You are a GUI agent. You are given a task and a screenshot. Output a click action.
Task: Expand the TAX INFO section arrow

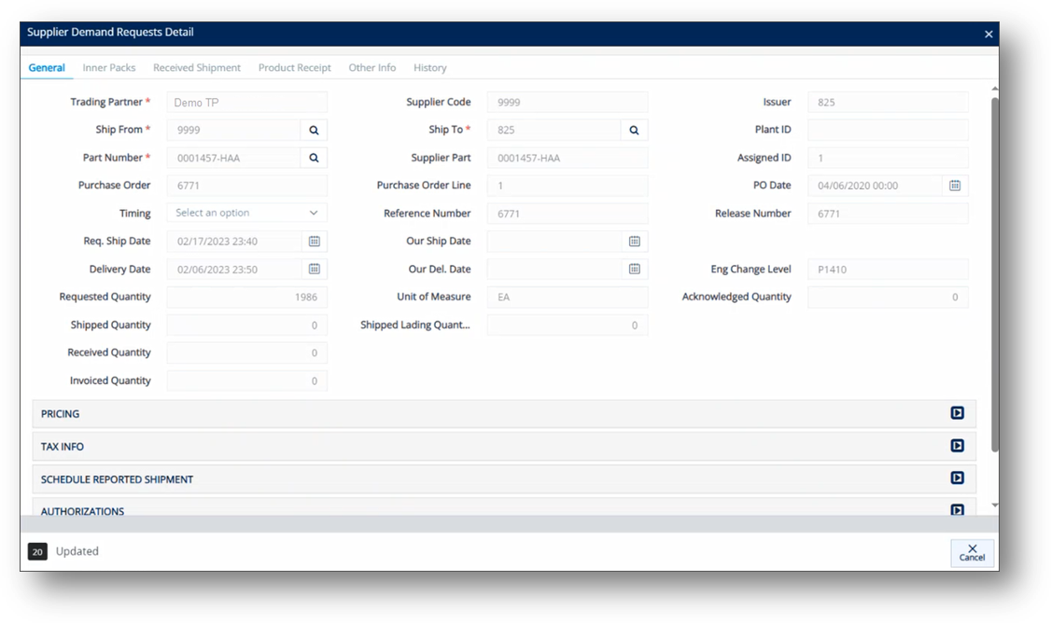click(x=957, y=446)
